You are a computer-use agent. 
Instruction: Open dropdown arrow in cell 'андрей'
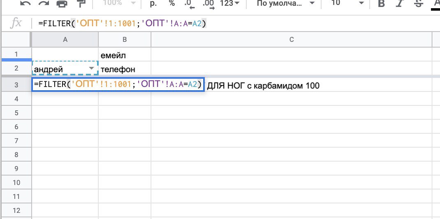click(91, 68)
